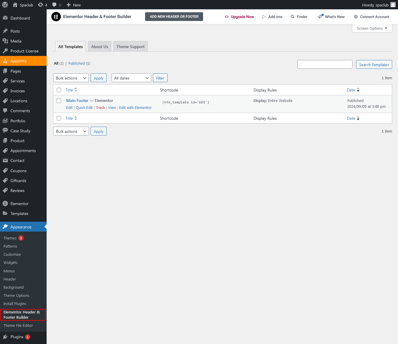The height and width of the screenshot is (344, 398).
Task: Click the Pages icon in sidebar
Action: pyautogui.click(x=5, y=71)
